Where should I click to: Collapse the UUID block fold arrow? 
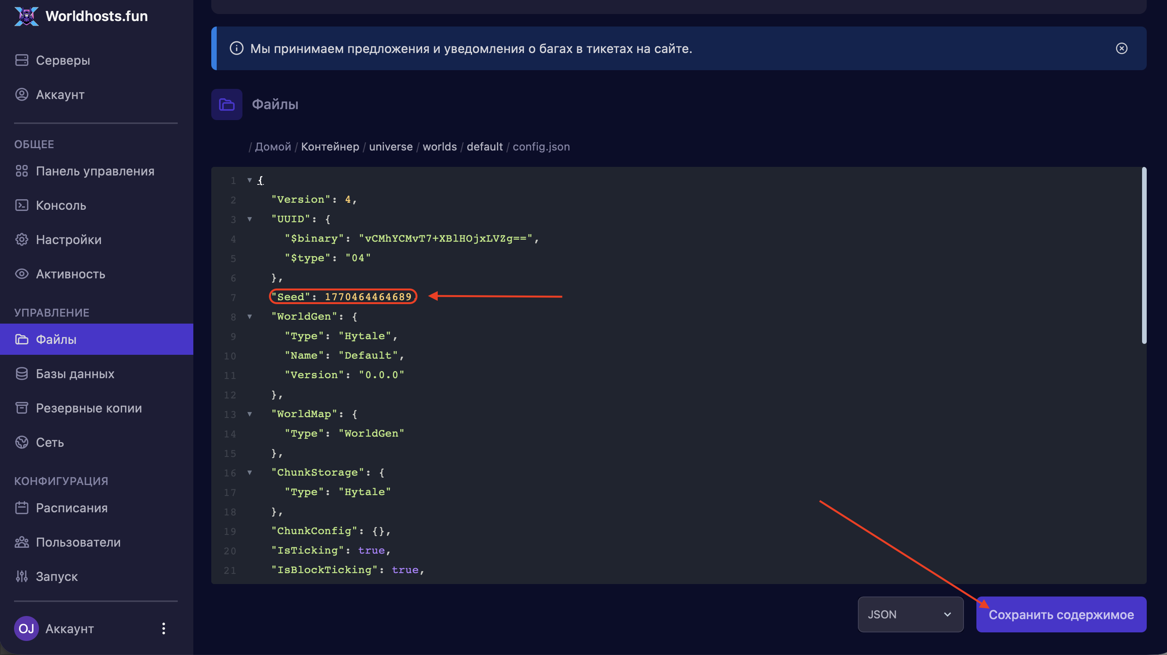[x=249, y=220]
